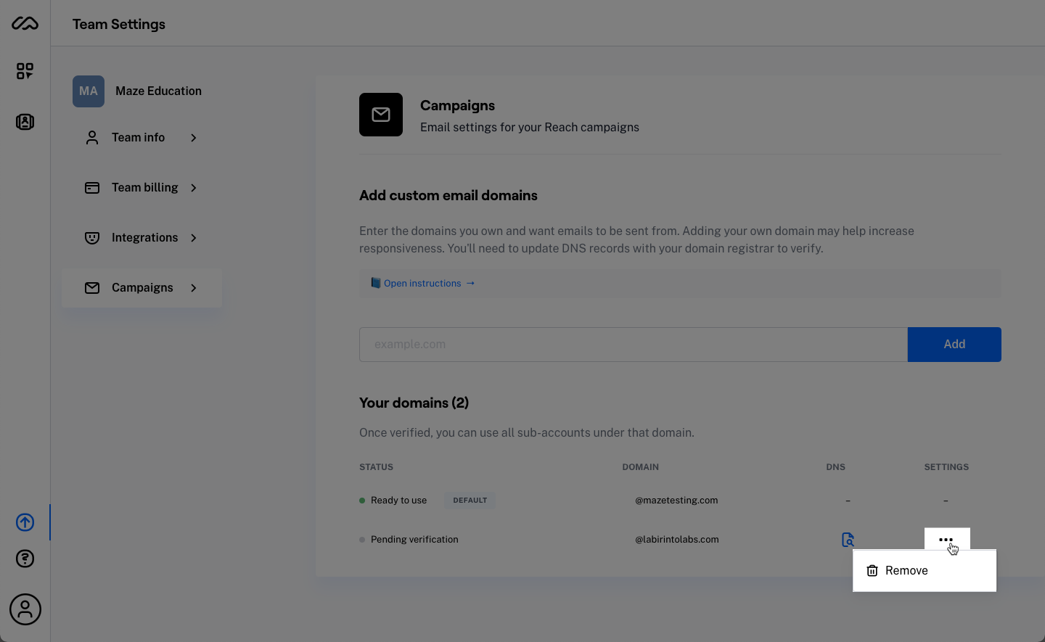Click the account profile icon at bottom
Screen dimensions: 1045x642
(25, 609)
